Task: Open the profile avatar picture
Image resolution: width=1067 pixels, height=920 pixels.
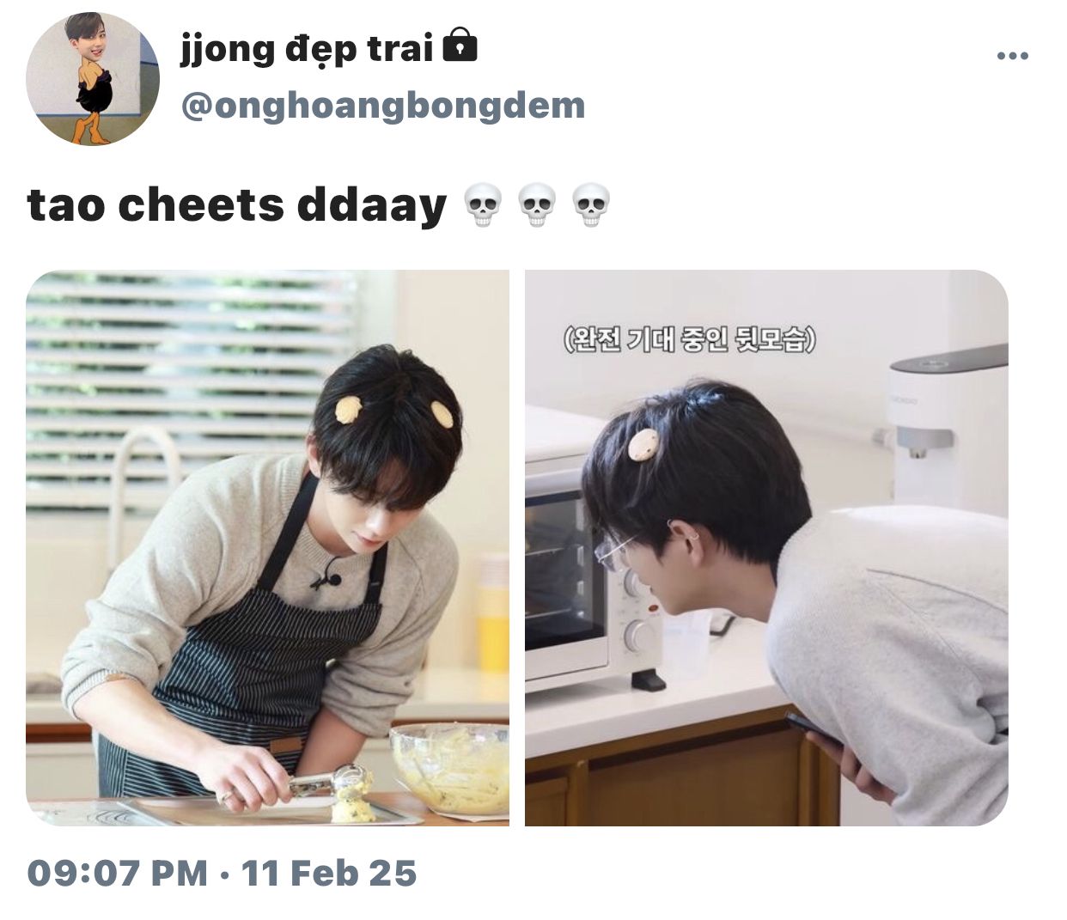Action: pyautogui.click(x=93, y=78)
